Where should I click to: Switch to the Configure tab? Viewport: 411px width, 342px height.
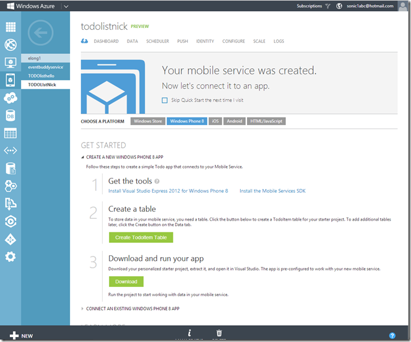[x=233, y=41]
